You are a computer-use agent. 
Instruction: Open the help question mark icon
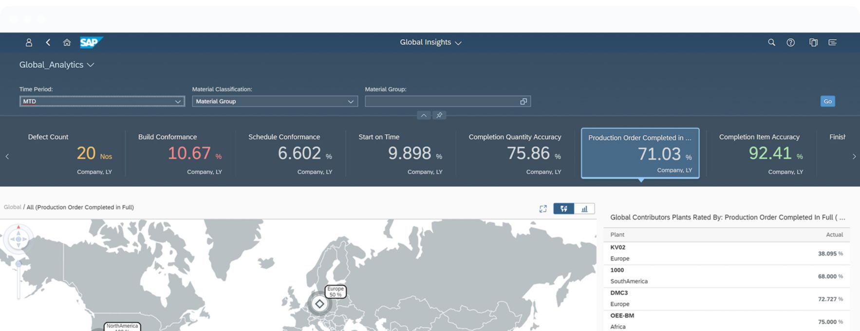[790, 42]
